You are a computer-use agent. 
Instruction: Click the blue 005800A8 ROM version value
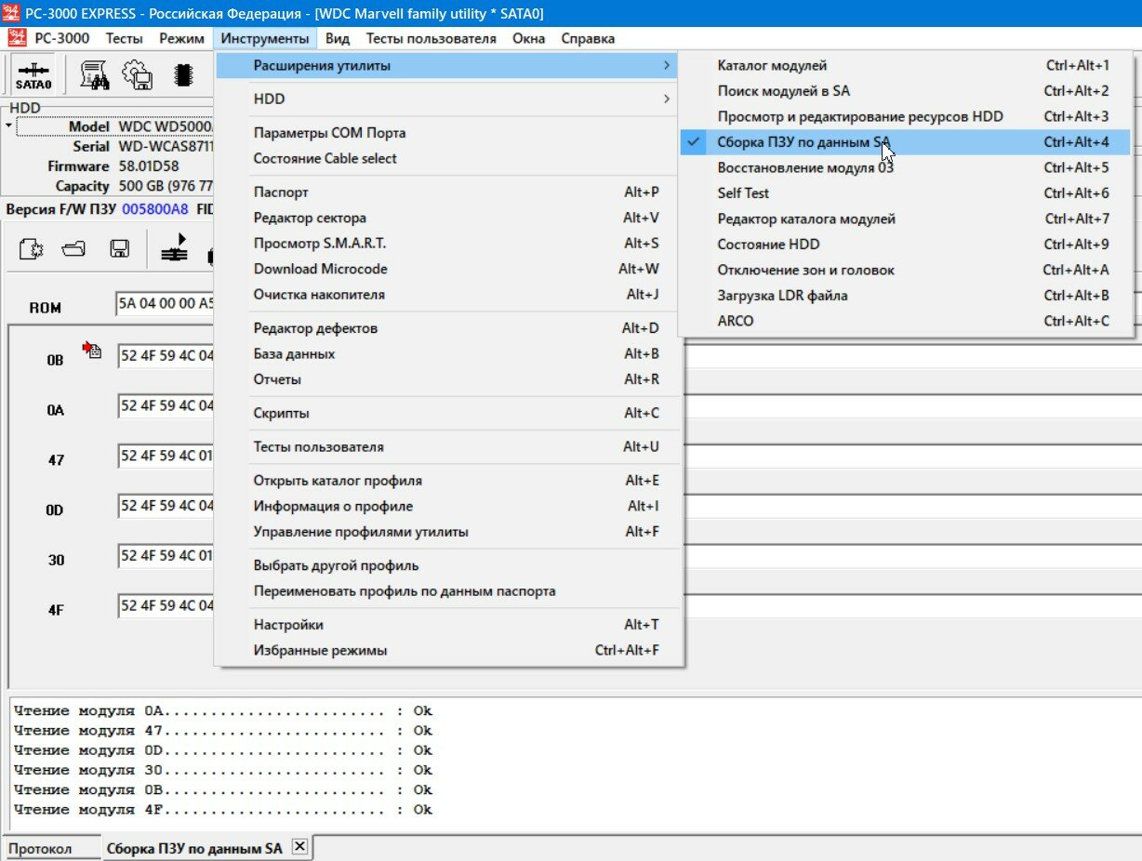tap(154, 209)
